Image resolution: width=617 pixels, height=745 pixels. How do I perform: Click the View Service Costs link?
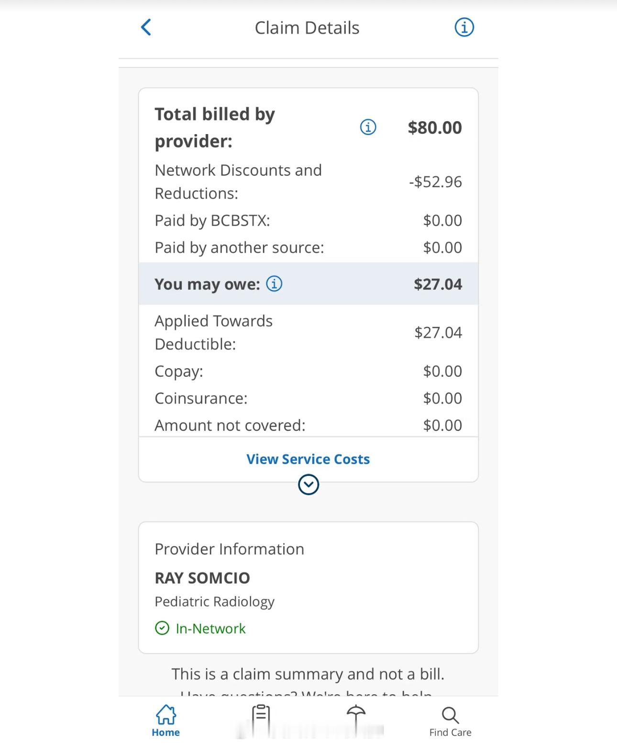click(308, 459)
